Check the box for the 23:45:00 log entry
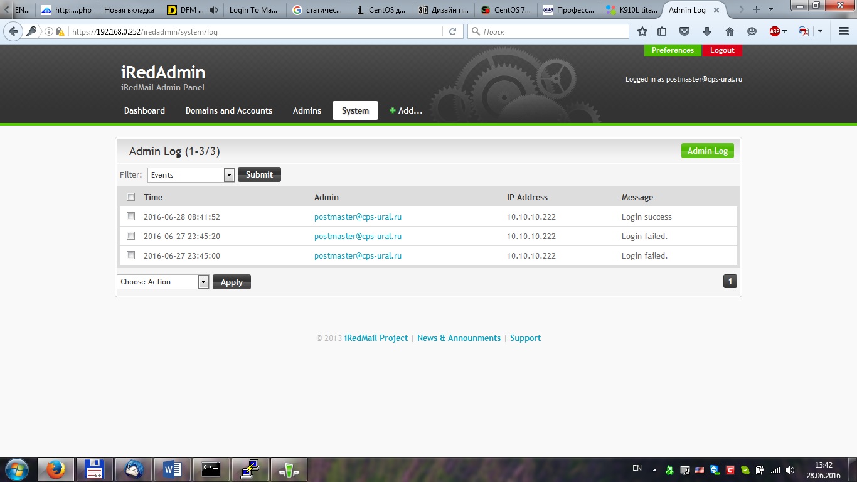The width and height of the screenshot is (857, 482). 131,255
